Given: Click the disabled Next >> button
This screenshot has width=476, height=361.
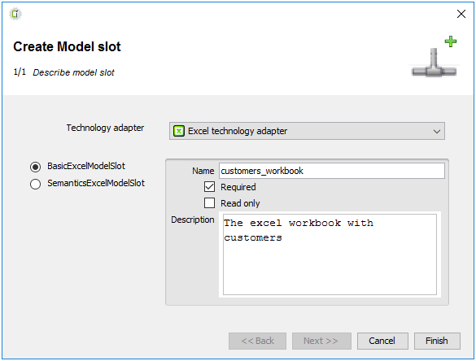Looking at the screenshot, I should [x=321, y=341].
